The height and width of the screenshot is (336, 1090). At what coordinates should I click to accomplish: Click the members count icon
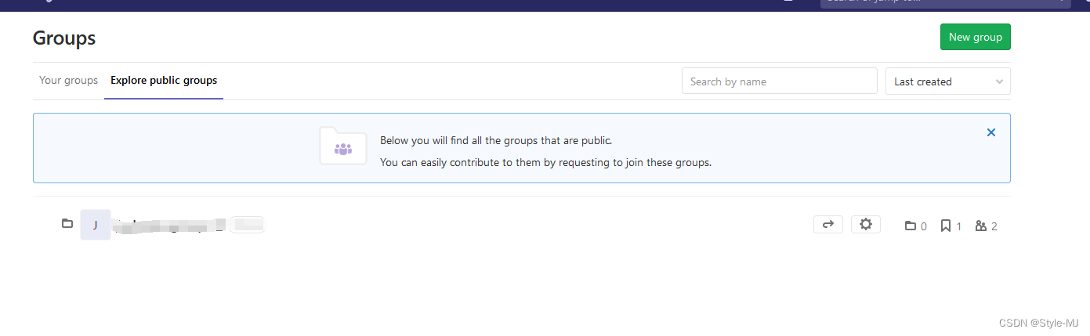980,226
